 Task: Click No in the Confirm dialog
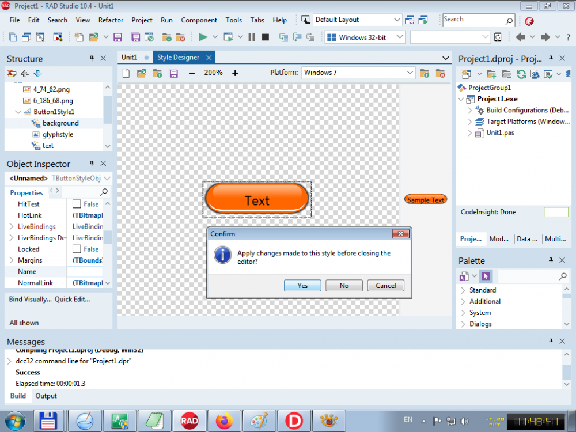pos(344,286)
